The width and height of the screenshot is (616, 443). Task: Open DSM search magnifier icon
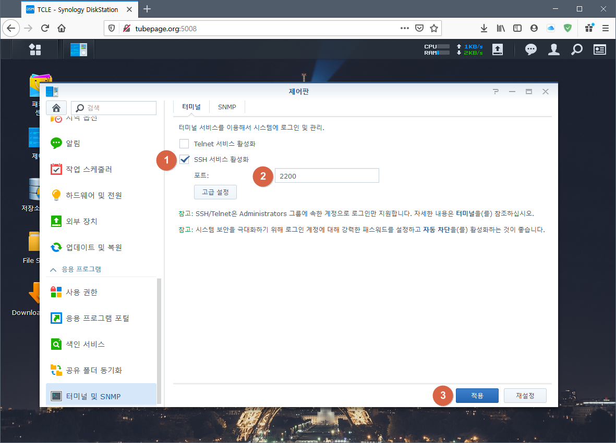(x=577, y=49)
